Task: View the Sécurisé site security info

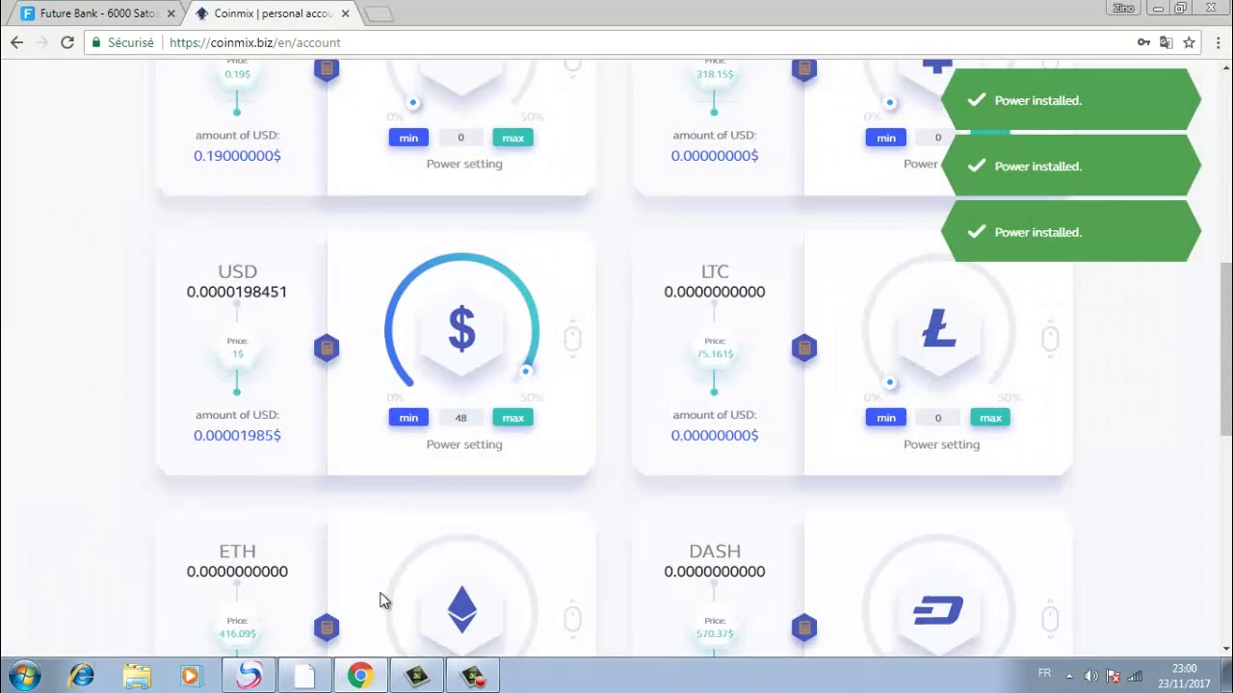Action: coord(122,42)
